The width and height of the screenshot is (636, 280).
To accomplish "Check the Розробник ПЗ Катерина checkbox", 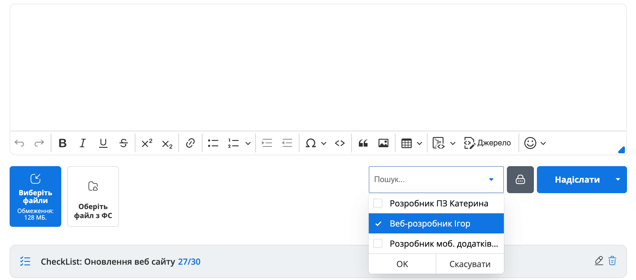I will [x=378, y=203].
